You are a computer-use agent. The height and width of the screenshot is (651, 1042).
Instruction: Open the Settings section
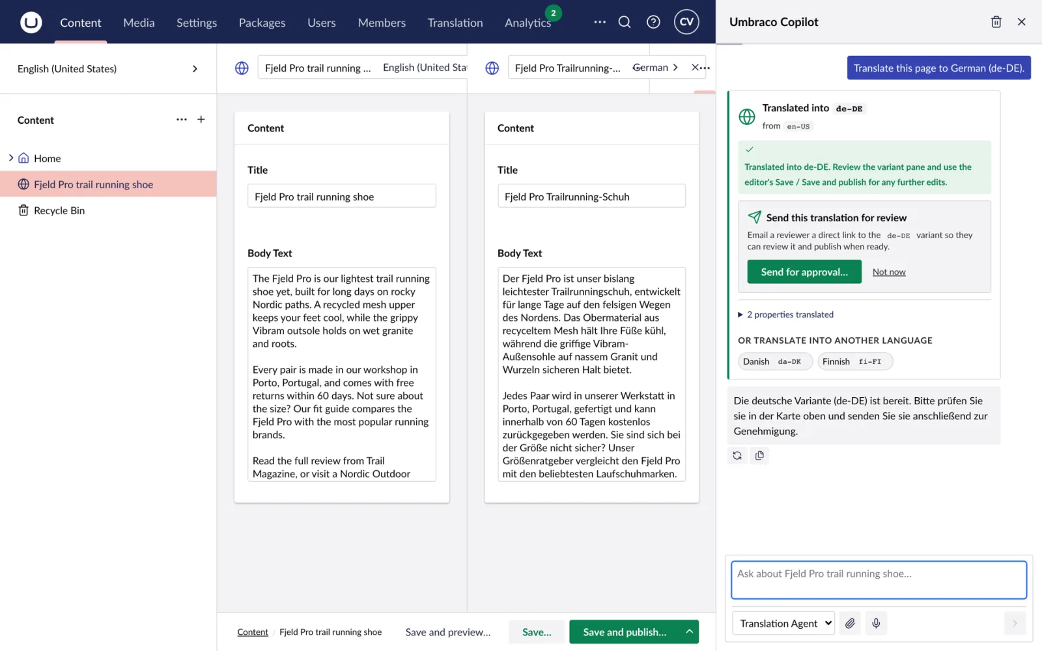(x=197, y=22)
